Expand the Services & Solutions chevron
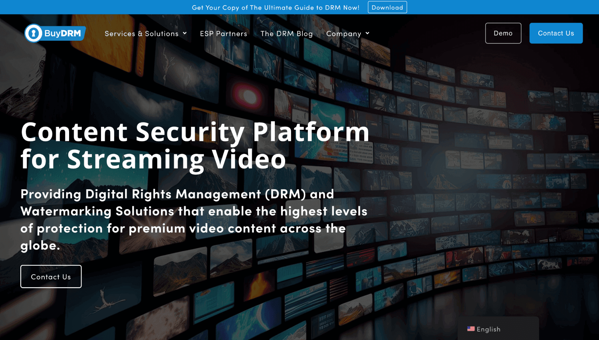This screenshot has width=599, height=340. 185,33
